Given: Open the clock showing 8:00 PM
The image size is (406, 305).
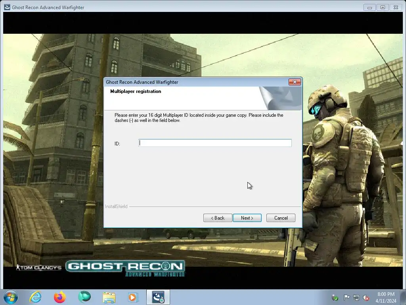Looking at the screenshot, I should 386,297.
